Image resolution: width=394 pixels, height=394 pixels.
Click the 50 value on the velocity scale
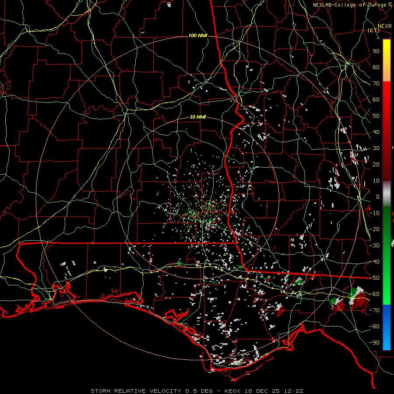[x=376, y=116]
